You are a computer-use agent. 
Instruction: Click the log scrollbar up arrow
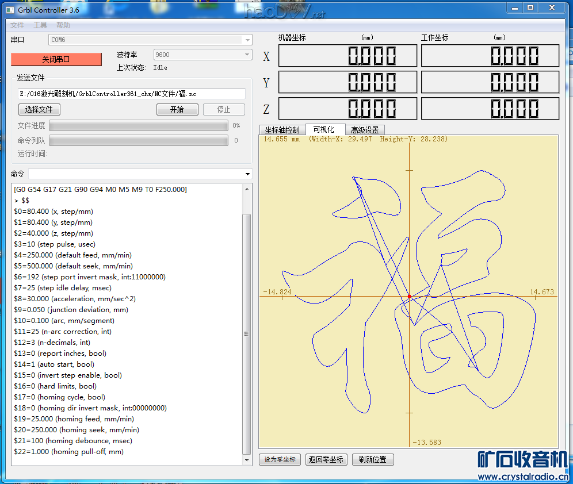[x=247, y=189]
